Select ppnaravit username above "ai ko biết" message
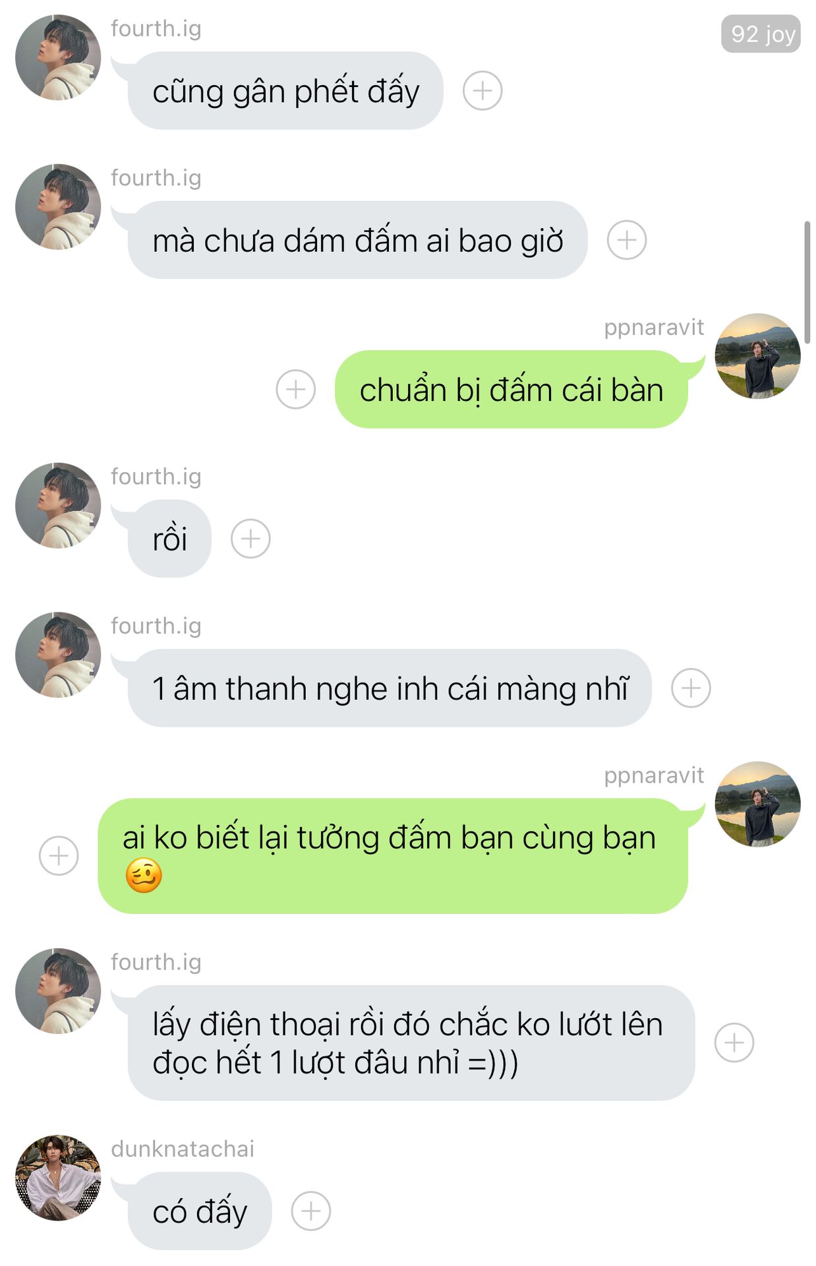Screen dimensions: 816x1266 pos(654,775)
